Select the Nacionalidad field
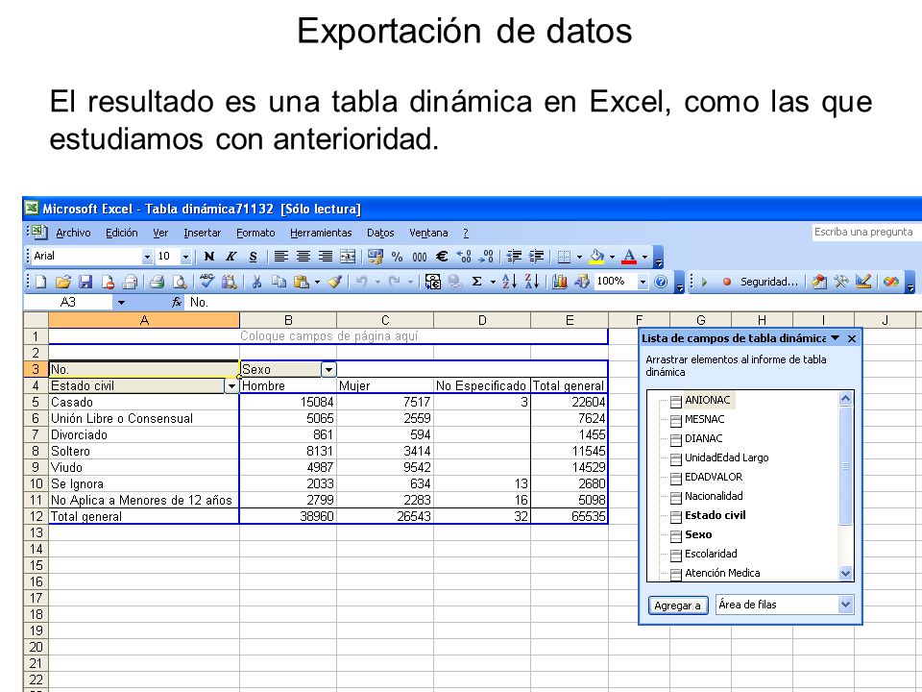 pyautogui.click(x=714, y=496)
